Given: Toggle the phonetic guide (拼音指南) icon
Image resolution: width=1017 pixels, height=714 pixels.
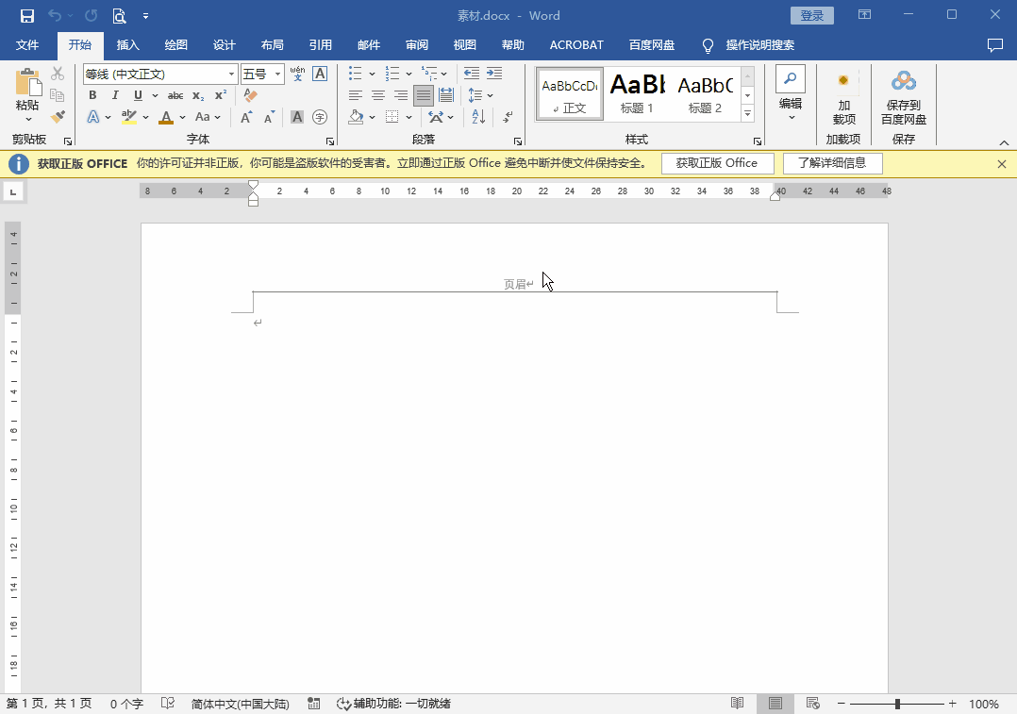Looking at the screenshot, I should click(x=297, y=75).
